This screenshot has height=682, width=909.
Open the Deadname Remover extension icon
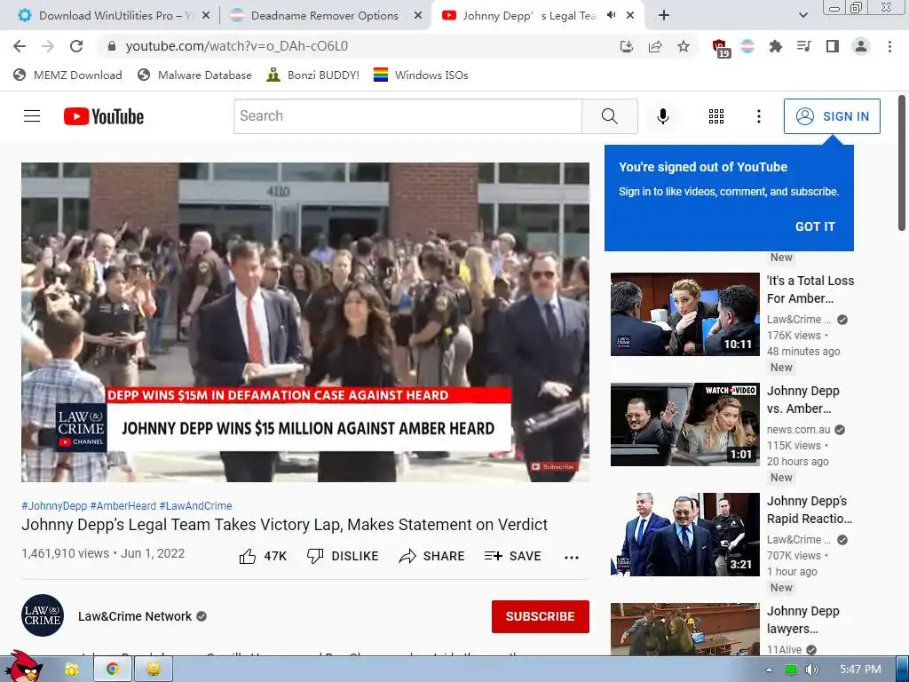point(747,46)
